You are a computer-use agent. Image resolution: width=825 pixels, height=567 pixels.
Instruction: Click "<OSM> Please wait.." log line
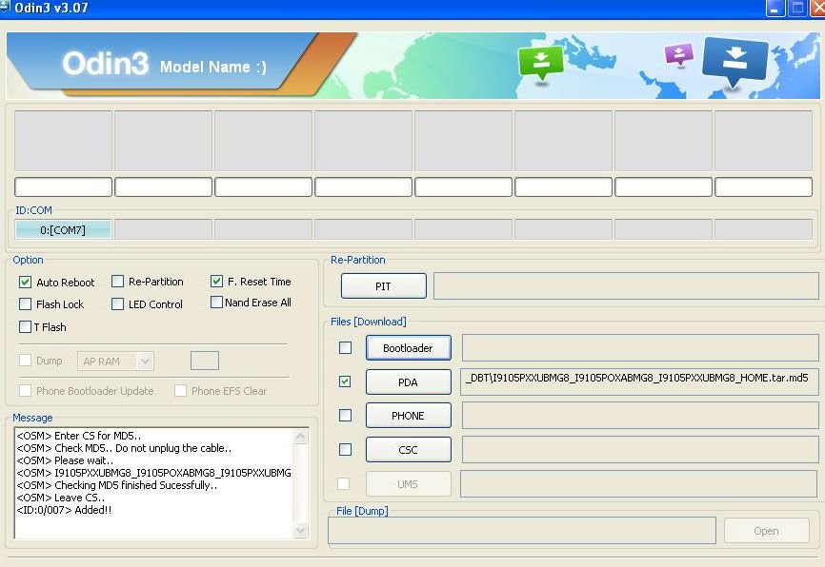pos(65,460)
